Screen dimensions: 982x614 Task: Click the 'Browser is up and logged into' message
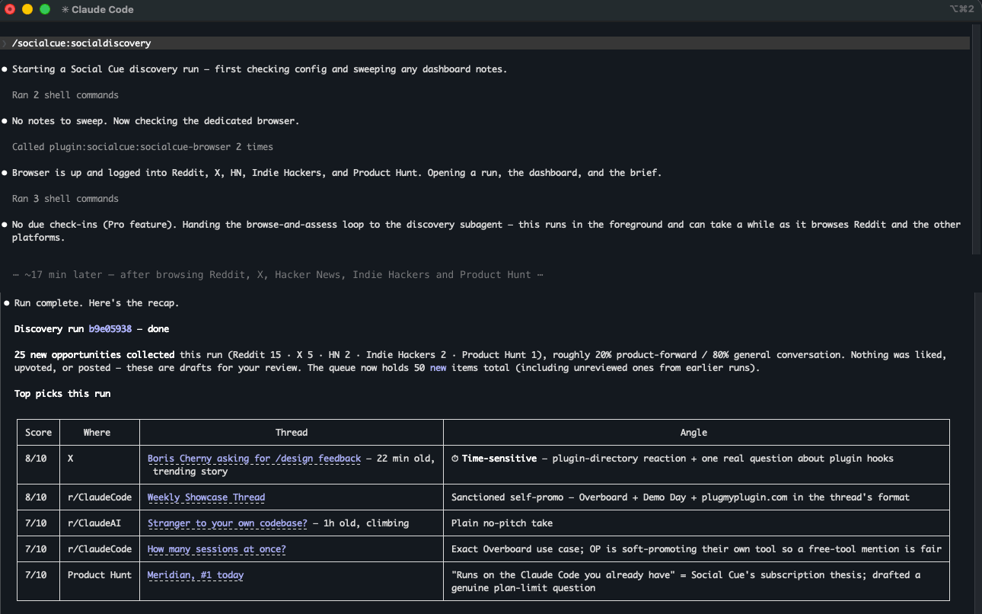[336, 173]
